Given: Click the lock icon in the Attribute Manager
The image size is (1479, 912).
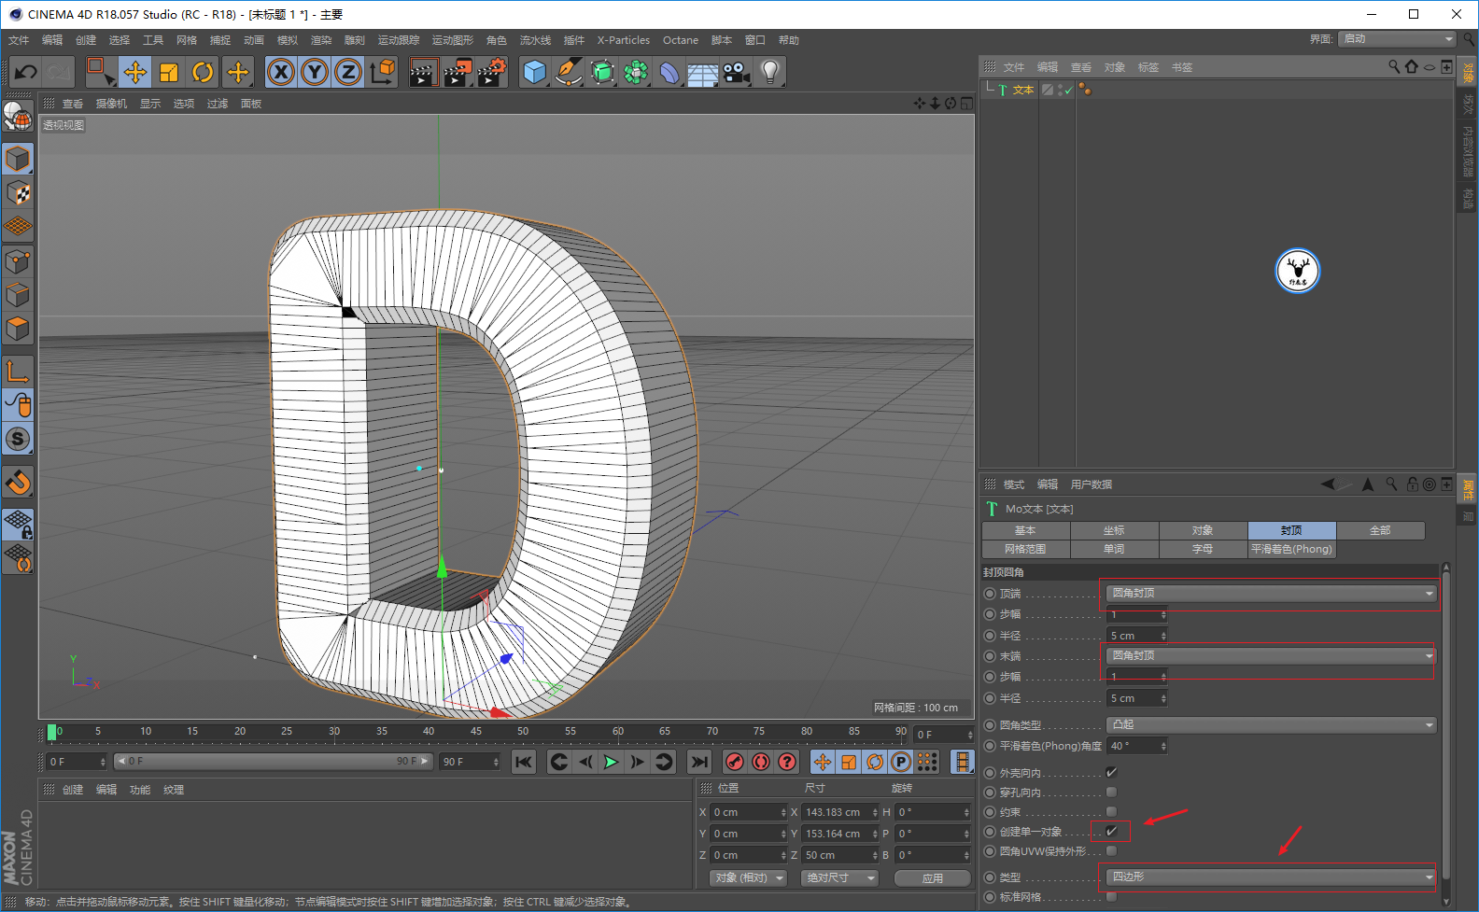Looking at the screenshot, I should point(1412,484).
